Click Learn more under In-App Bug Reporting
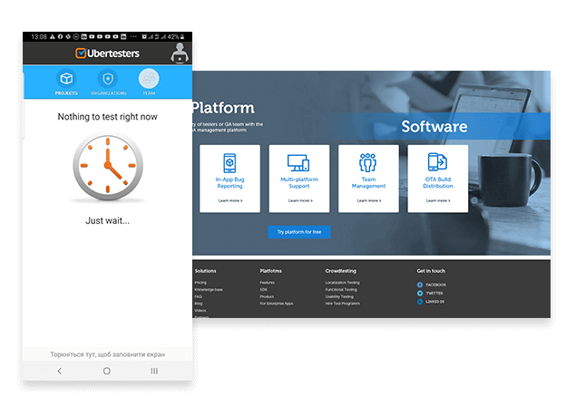This screenshot has width=566, height=415. click(x=229, y=200)
